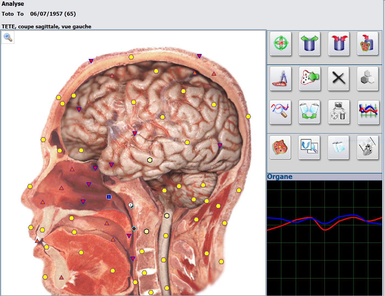Click the Organe graph with red and blue curves
Viewport: 385px width, 296px height.
324,237
